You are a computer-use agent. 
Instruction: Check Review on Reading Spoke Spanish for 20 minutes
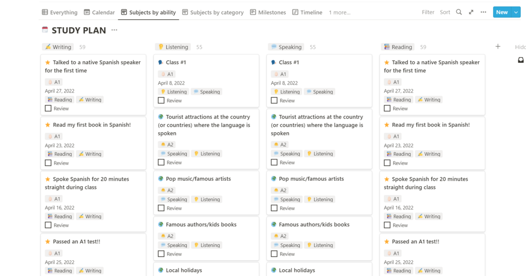[387, 225]
